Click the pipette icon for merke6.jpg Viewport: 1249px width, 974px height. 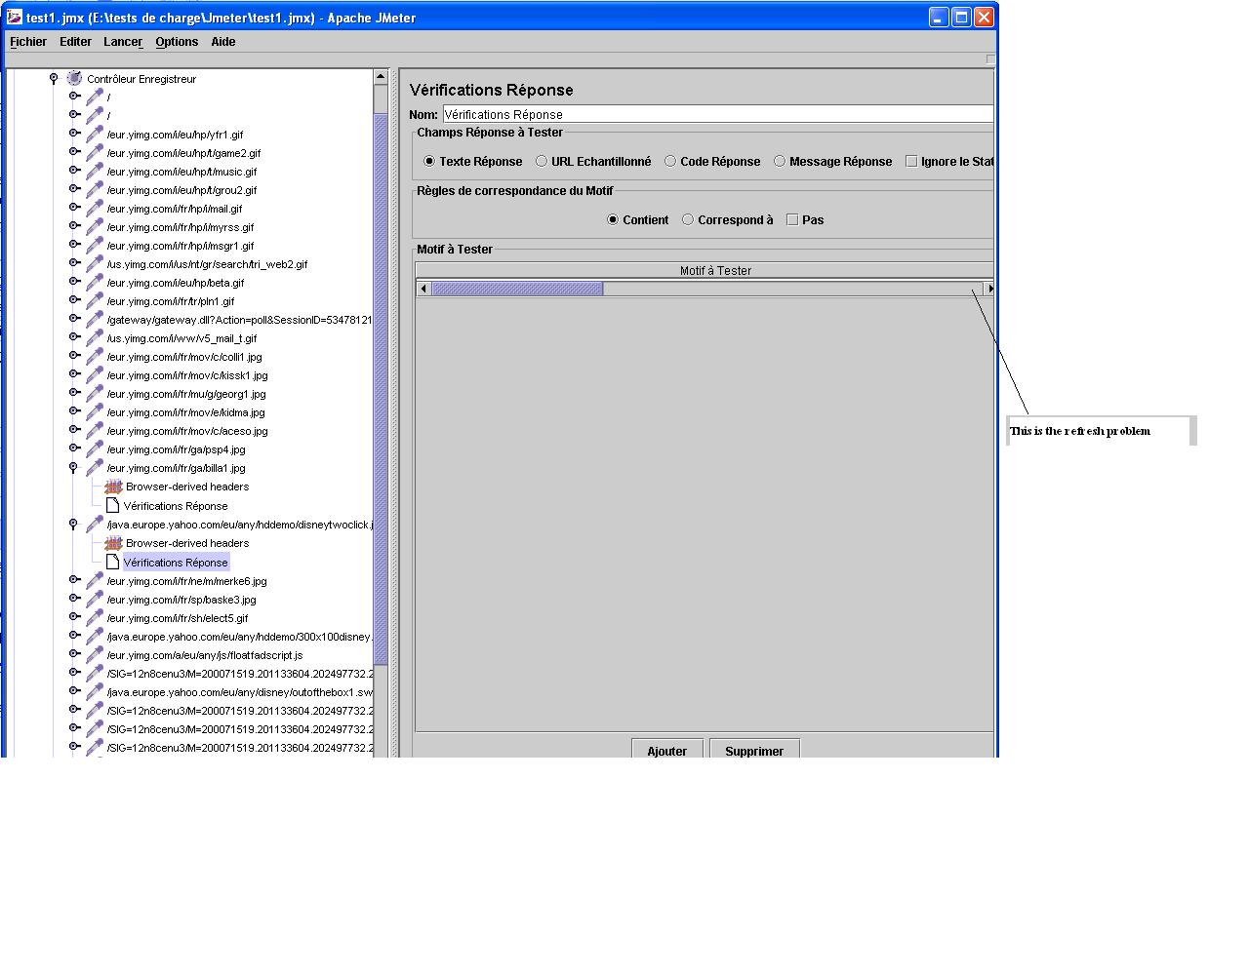(x=95, y=581)
